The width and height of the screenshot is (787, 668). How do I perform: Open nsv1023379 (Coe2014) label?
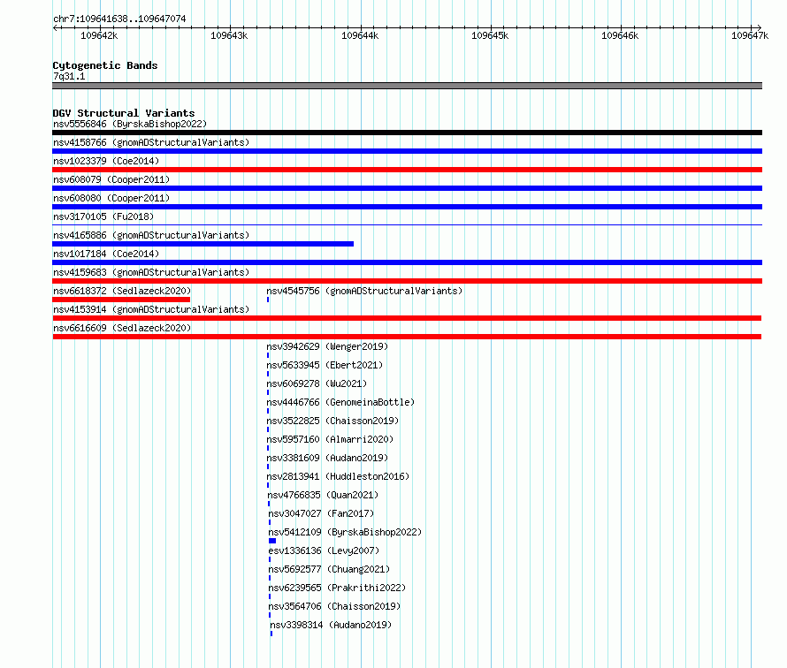pyautogui.click(x=106, y=161)
